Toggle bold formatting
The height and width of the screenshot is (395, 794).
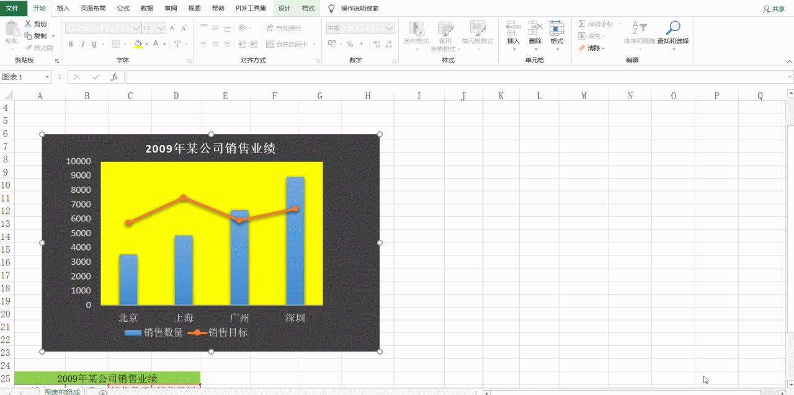71,44
